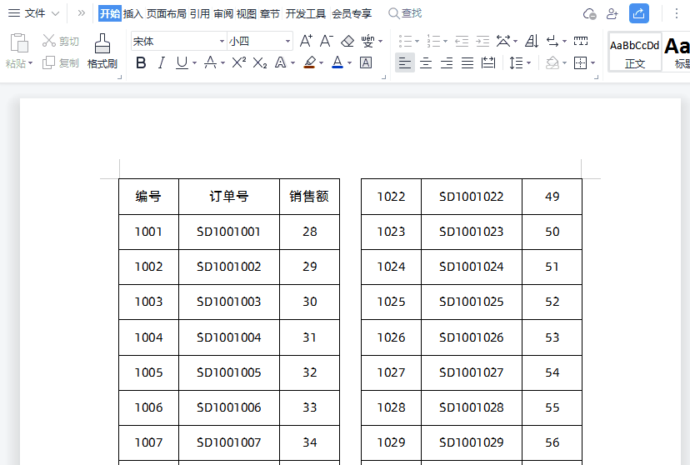690x465 pixels.
Task: Switch to the 引用 tab
Action: coord(200,13)
